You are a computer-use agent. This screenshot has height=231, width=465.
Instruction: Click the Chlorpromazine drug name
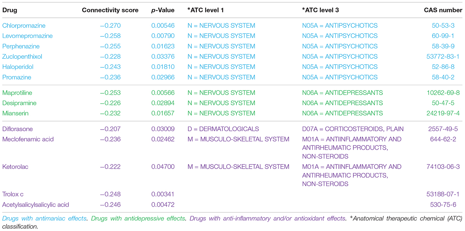(24, 26)
